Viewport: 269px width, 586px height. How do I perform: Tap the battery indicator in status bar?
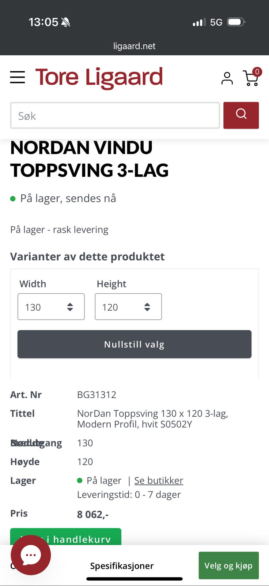click(236, 22)
